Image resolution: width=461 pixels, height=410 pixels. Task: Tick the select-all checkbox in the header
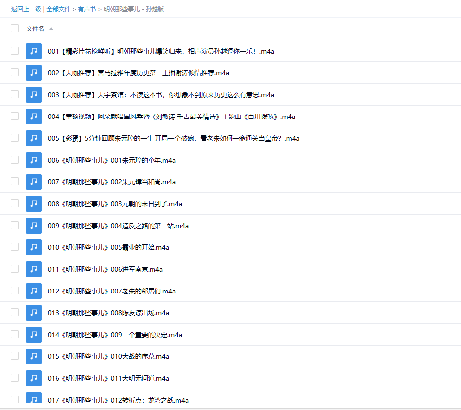pyautogui.click(x=15, y=28)
